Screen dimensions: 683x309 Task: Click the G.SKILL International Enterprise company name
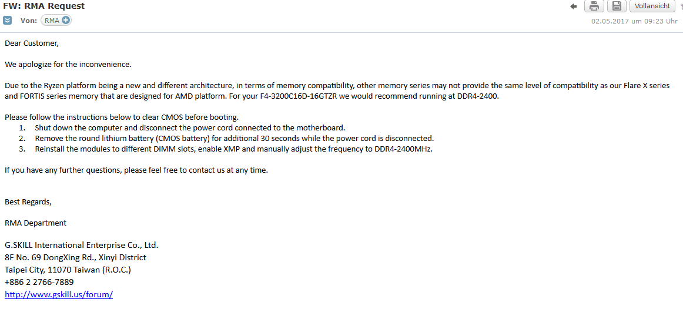click(82, 244)
